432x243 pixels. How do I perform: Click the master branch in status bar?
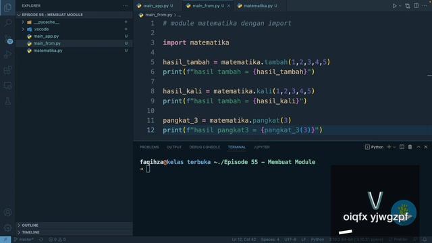click(24, 240)
